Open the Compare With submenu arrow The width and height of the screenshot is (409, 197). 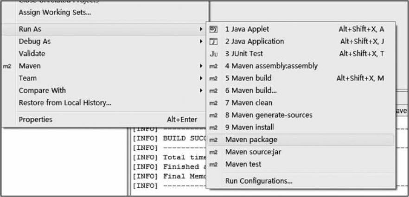201,90
